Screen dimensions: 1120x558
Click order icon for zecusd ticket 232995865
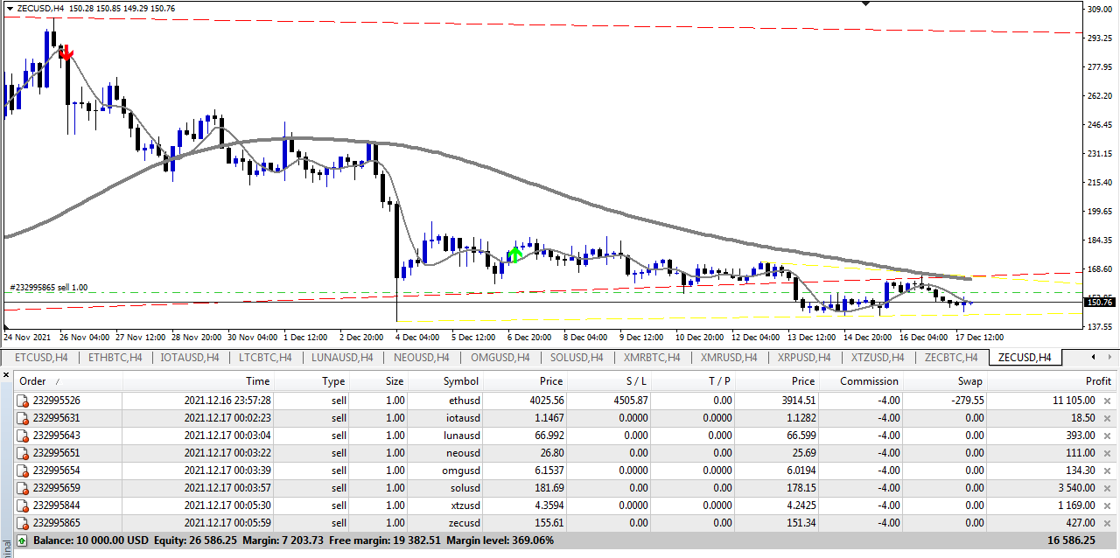click(x=24, y=523)
